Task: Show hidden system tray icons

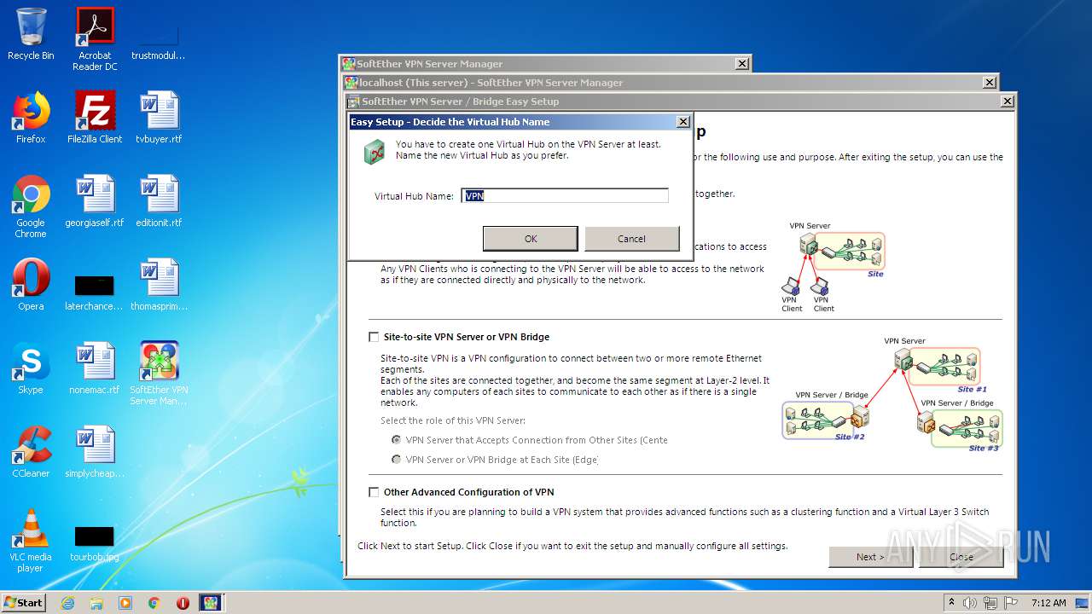Action: coord(951,602)
